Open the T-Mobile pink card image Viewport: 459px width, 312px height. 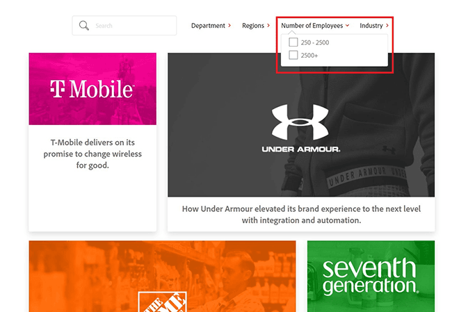click(92, 89)
